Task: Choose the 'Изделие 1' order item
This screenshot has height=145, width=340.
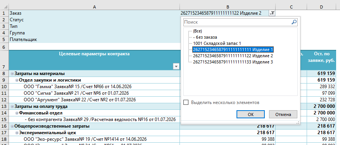Action: (233, 49)
